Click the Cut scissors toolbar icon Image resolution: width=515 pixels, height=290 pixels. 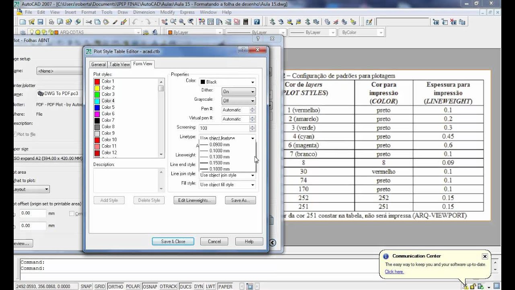point(89,22)
